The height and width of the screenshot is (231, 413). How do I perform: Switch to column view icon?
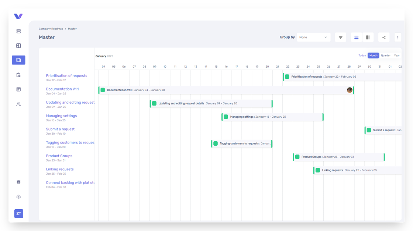[368, 37]
